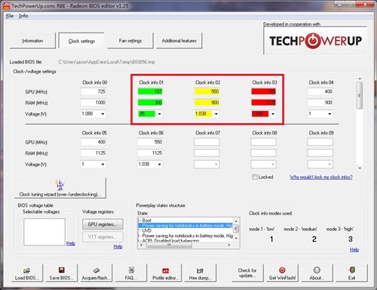The width and height of the screenshot is (377, 290).
Task: Click the RBE app icon in title bar
Action: click(6, 5)
